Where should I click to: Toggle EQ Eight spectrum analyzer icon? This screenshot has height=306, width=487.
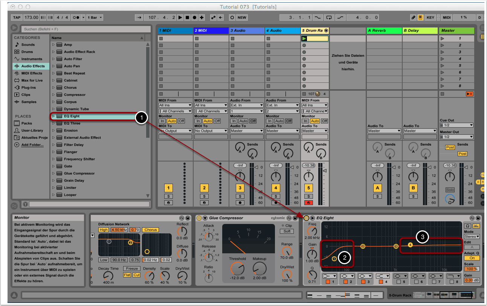pos(476,226)
